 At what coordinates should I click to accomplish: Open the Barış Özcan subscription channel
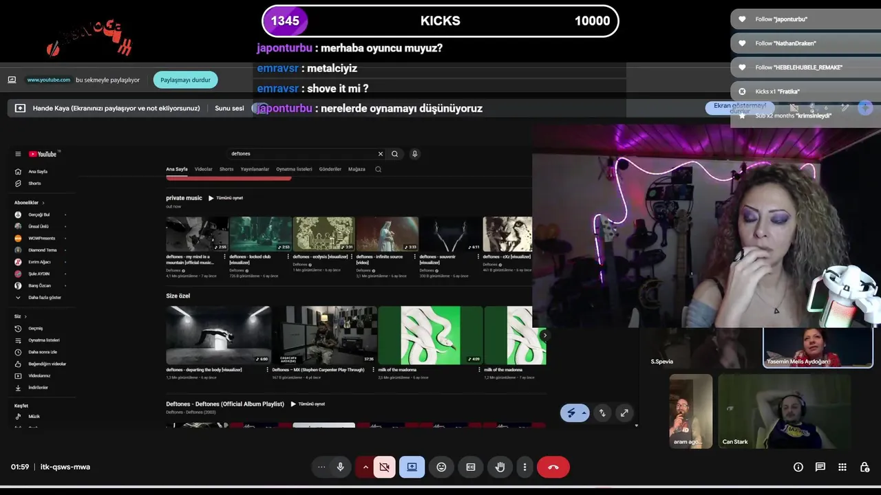point(39,285)
